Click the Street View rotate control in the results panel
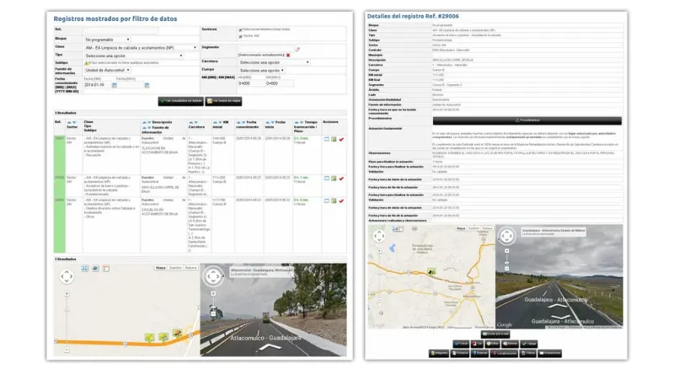Screen dimensions: 674x379 point(213,277)
